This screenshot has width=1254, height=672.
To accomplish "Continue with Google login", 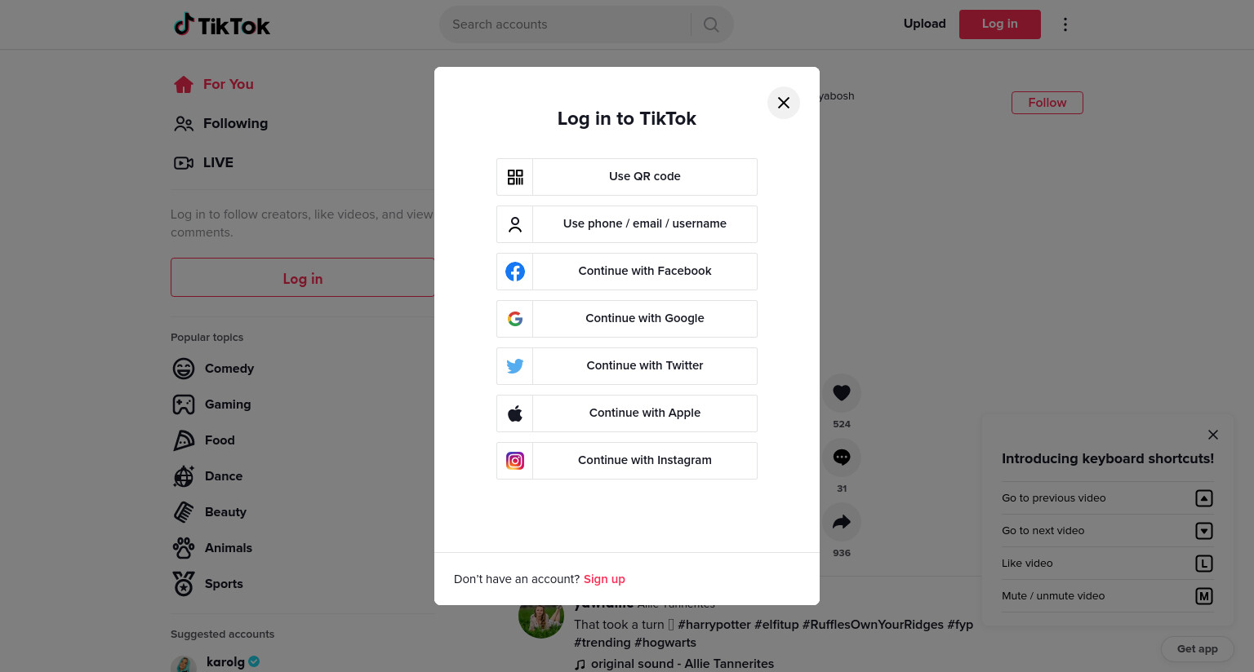I will coord(627,319).
